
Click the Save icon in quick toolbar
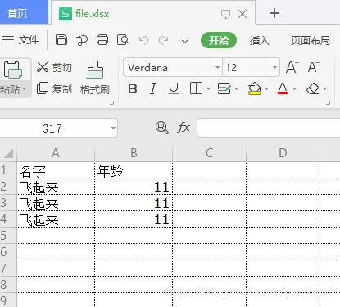pyautogui.click(x=61, y=40)
